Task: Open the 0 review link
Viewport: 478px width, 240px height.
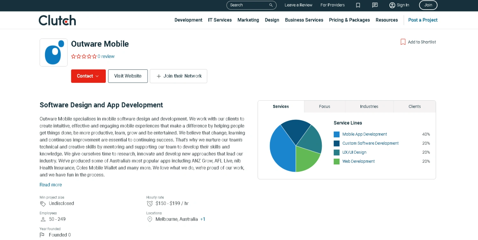Action: click(106, 56)
